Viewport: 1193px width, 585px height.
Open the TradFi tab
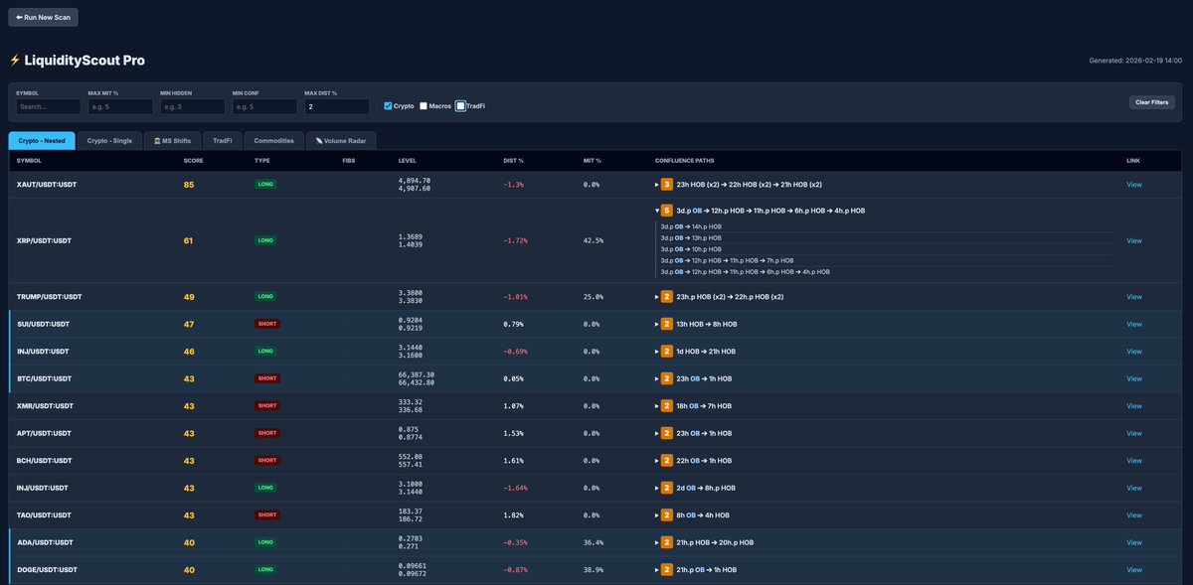click(x=223, y=140)
